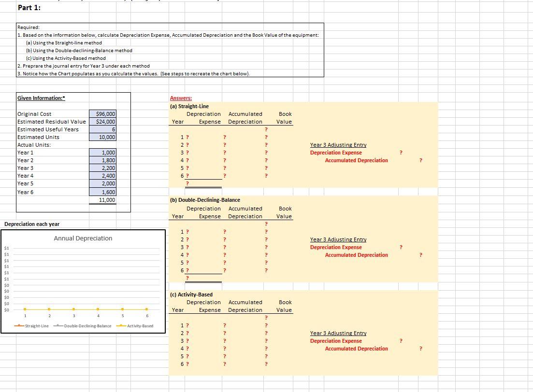Click the total units cell showing 11,000
Image resolution: width=533 pixels, height=392 pixels.
[103, 200]
